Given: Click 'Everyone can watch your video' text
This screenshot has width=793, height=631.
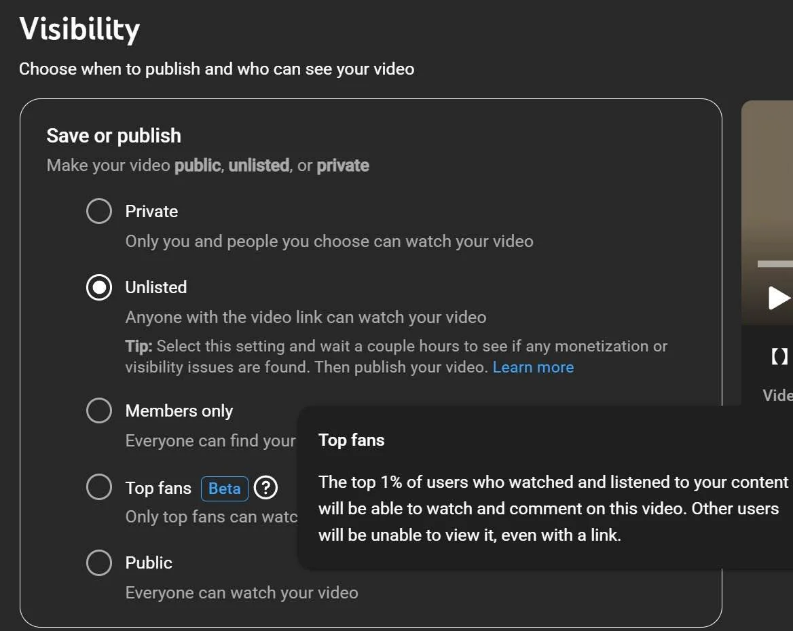Looking at the screenshot, I should coord(242,592).
